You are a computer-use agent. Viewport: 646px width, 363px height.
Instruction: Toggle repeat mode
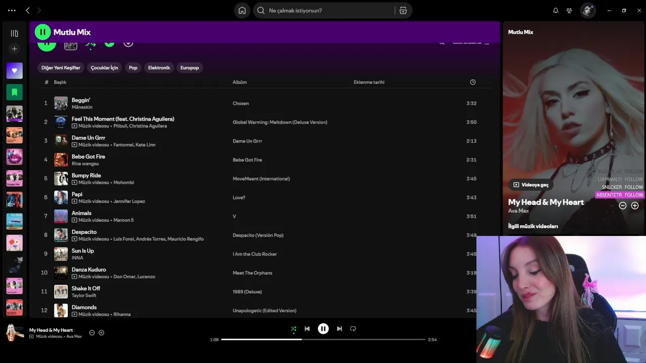tap(353, 329)
